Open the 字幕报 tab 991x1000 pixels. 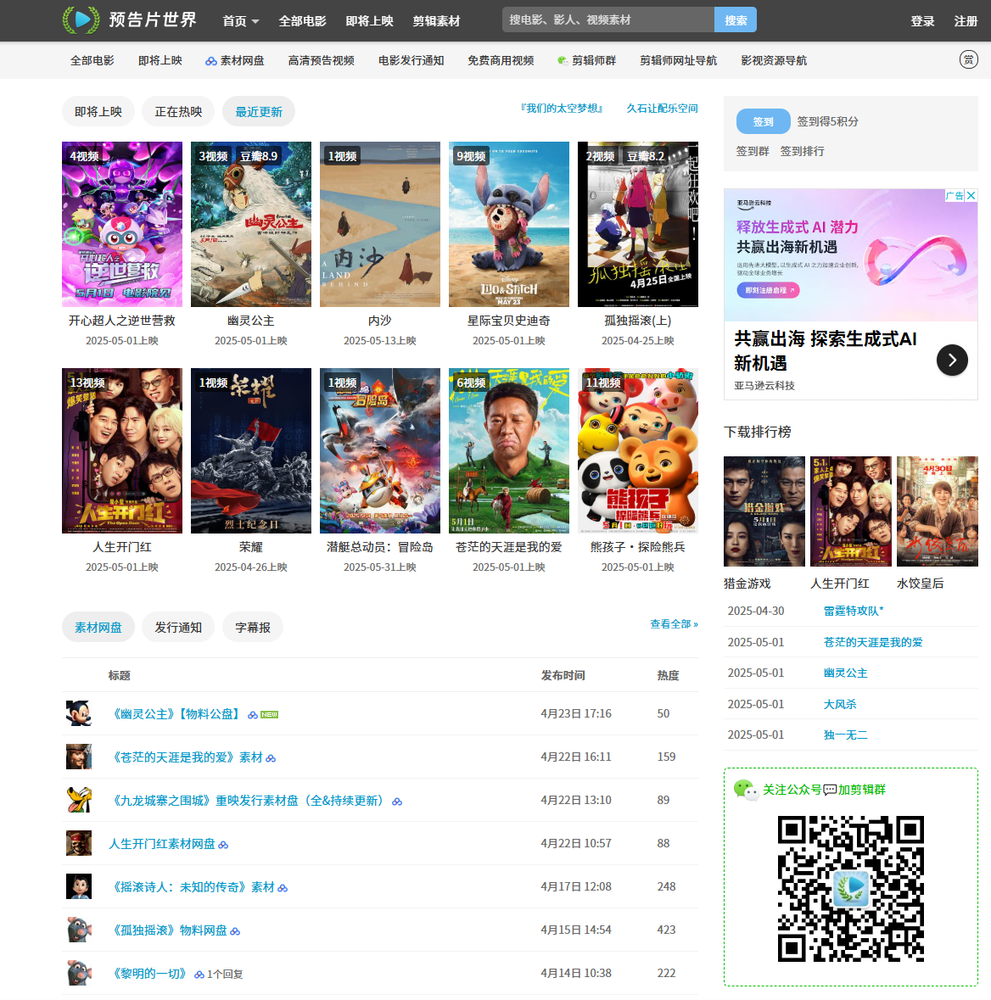(x=253, y=628)
